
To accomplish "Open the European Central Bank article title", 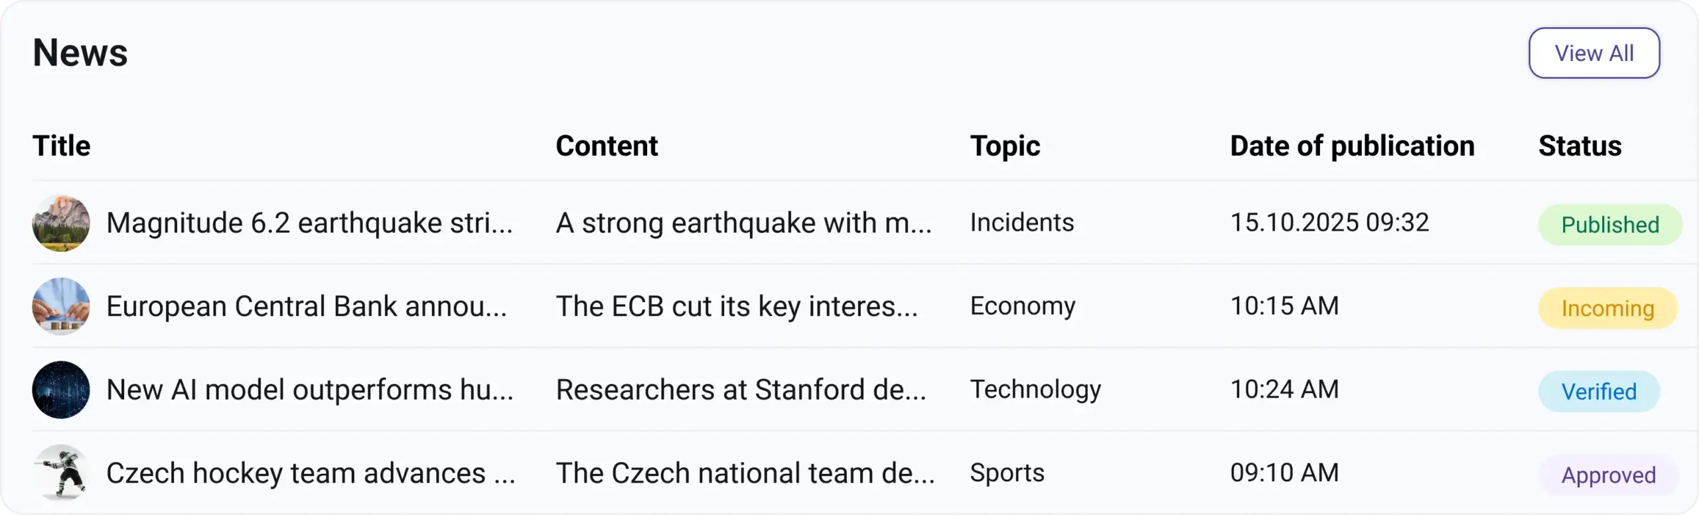I will click(x=307, y=306).
